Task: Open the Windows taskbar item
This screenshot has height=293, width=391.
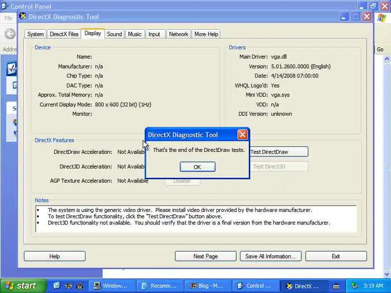Action: [x=111, y=286]
